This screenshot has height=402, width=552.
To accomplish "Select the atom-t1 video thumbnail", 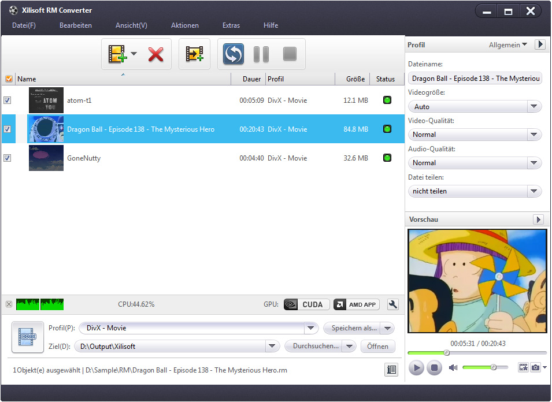I will [46, 100].
